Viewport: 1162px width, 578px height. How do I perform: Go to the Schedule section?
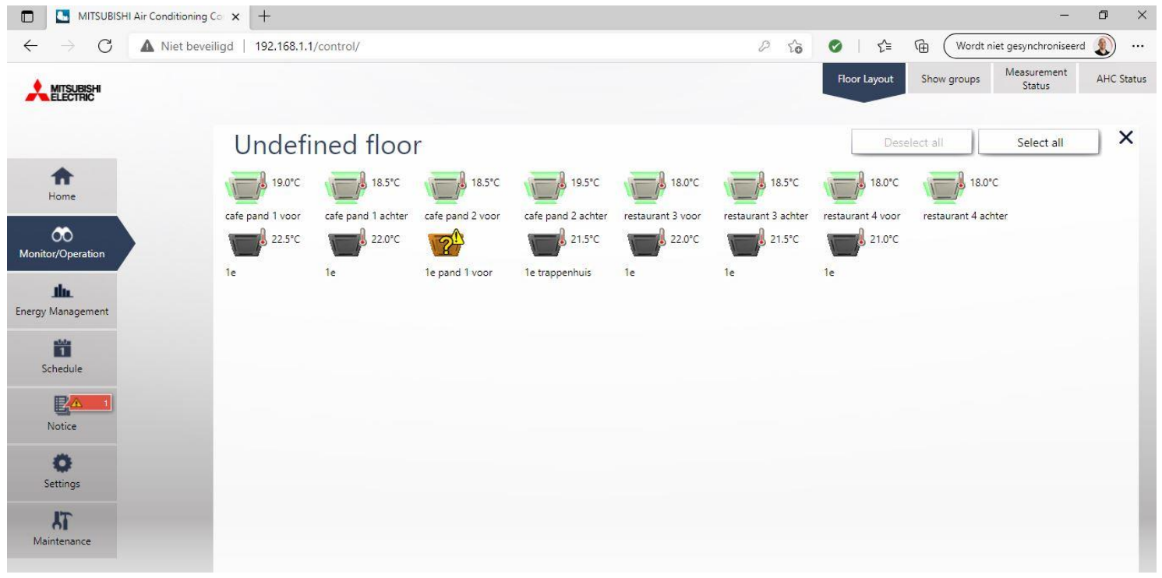tap(61, 358)
